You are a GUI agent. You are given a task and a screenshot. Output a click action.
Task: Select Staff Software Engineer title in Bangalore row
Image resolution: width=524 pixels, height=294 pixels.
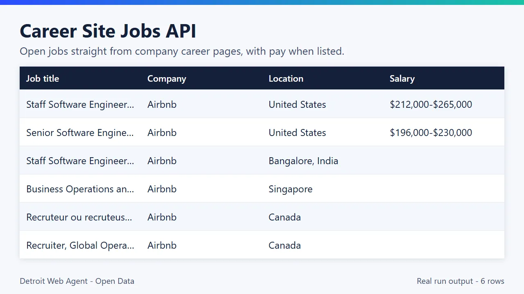coord(80,161)
